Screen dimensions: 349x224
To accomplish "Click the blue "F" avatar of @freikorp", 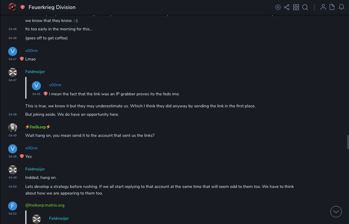I will (13, 206).
